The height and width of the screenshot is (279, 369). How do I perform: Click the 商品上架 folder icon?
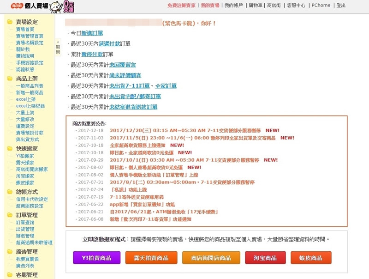point(10,78)
